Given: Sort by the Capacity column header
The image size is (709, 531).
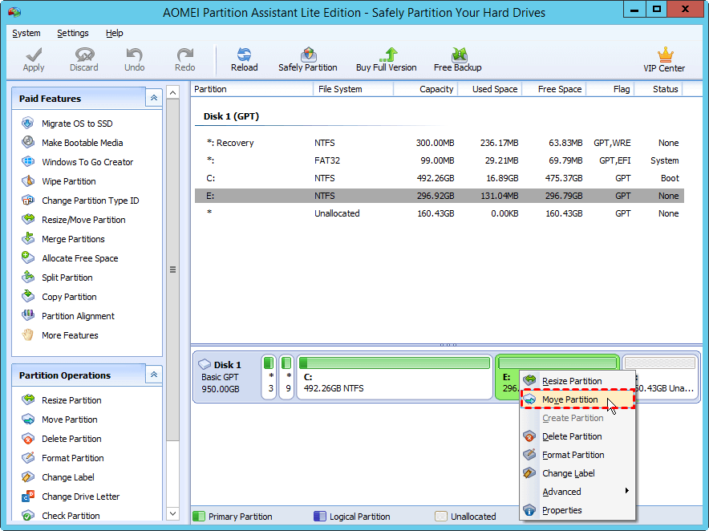Looking at the screenshot, I should tap(426, 89).
